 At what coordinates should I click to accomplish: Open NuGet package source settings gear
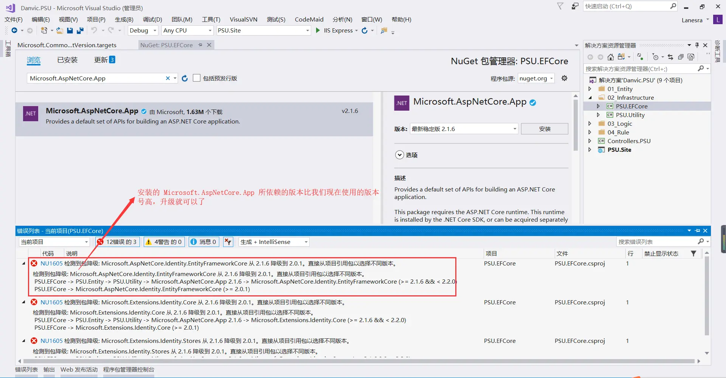(x=564, y=78)
